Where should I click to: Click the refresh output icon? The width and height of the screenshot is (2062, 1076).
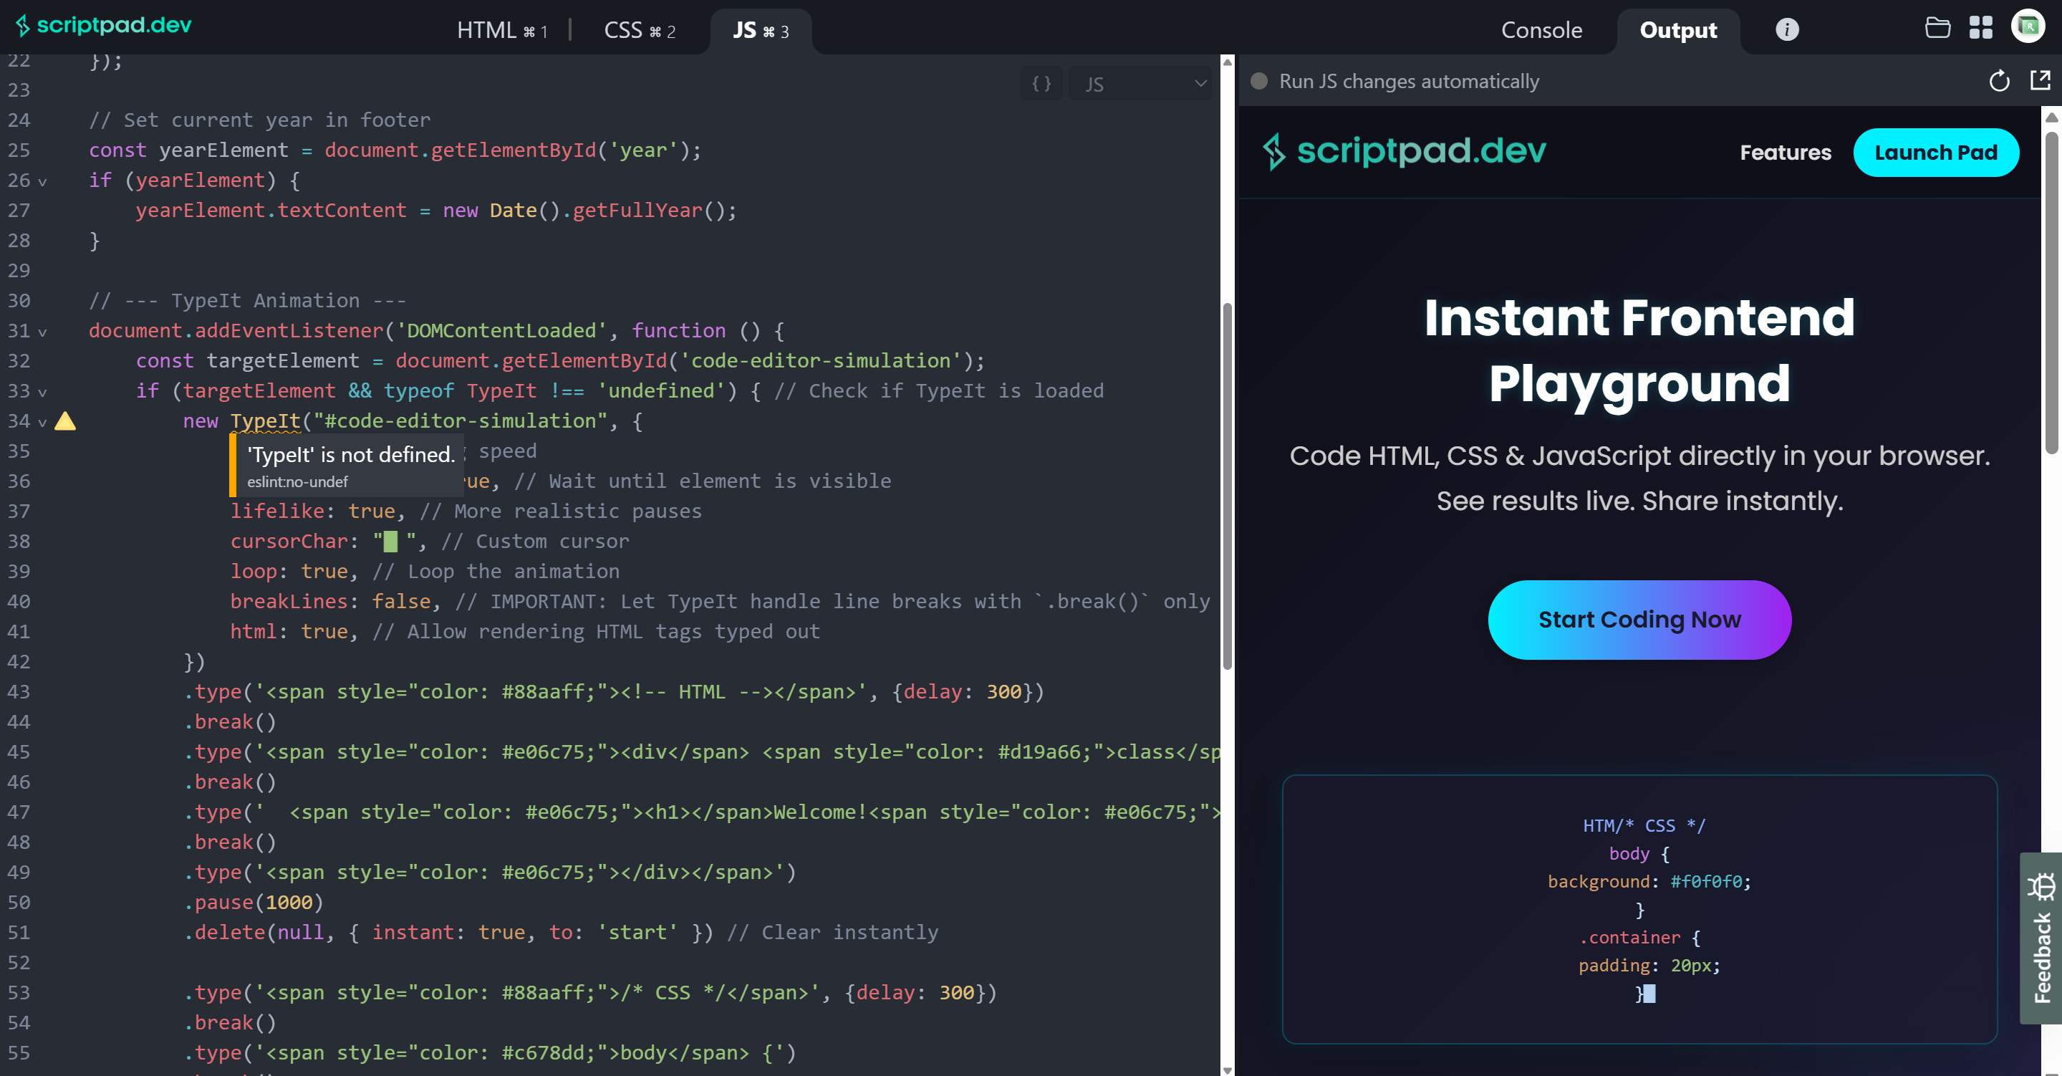click(1999, 81)
